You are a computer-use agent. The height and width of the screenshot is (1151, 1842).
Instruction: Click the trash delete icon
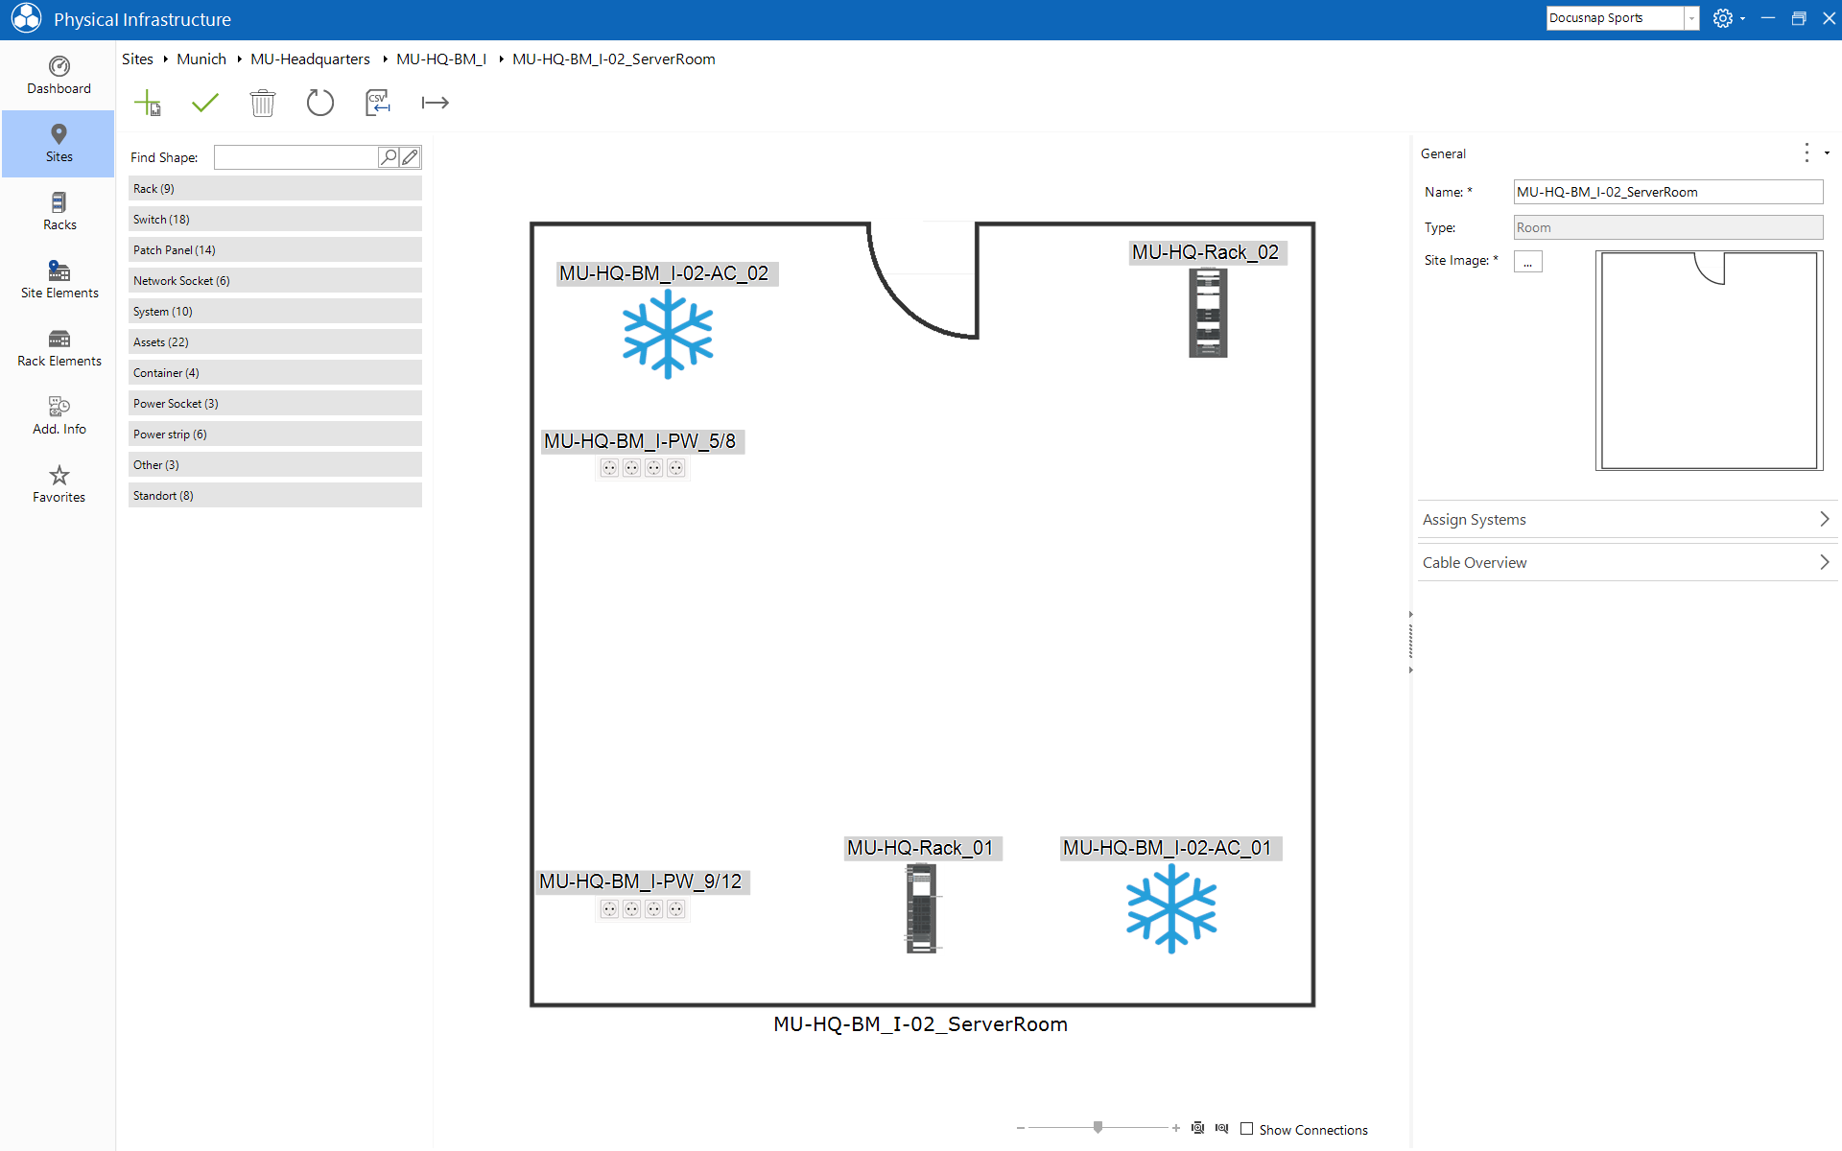coord(263,103)
